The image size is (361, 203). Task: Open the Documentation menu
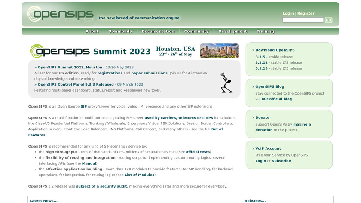[x=158, y=31]
